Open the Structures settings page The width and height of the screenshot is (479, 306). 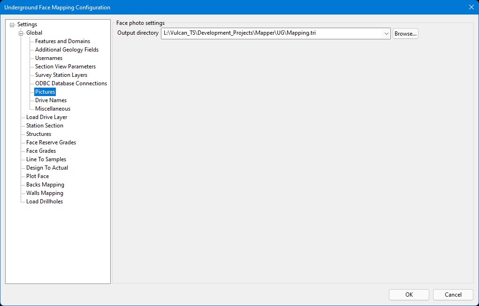[x=39, y=134]
